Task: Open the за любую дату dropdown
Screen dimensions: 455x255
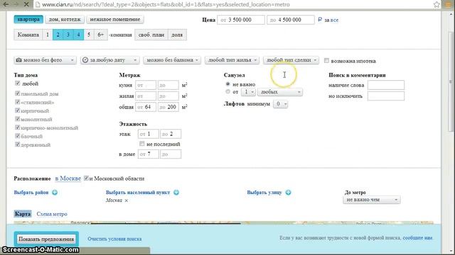Action: tap(110, 59)
